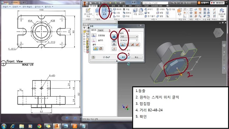Select the Combine (결합) tool
The image size is (229, 129).
tap(160, 16)
